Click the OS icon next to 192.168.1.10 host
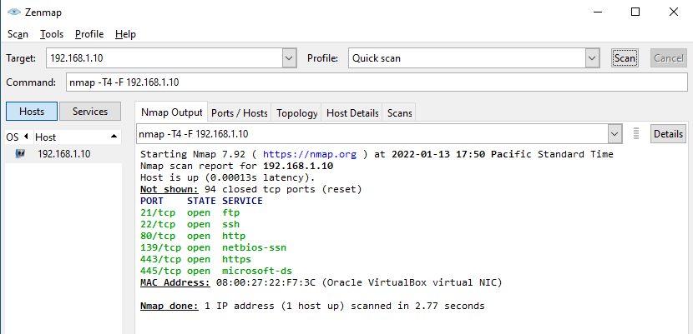 pyautogui.click(x=20, y=154)
